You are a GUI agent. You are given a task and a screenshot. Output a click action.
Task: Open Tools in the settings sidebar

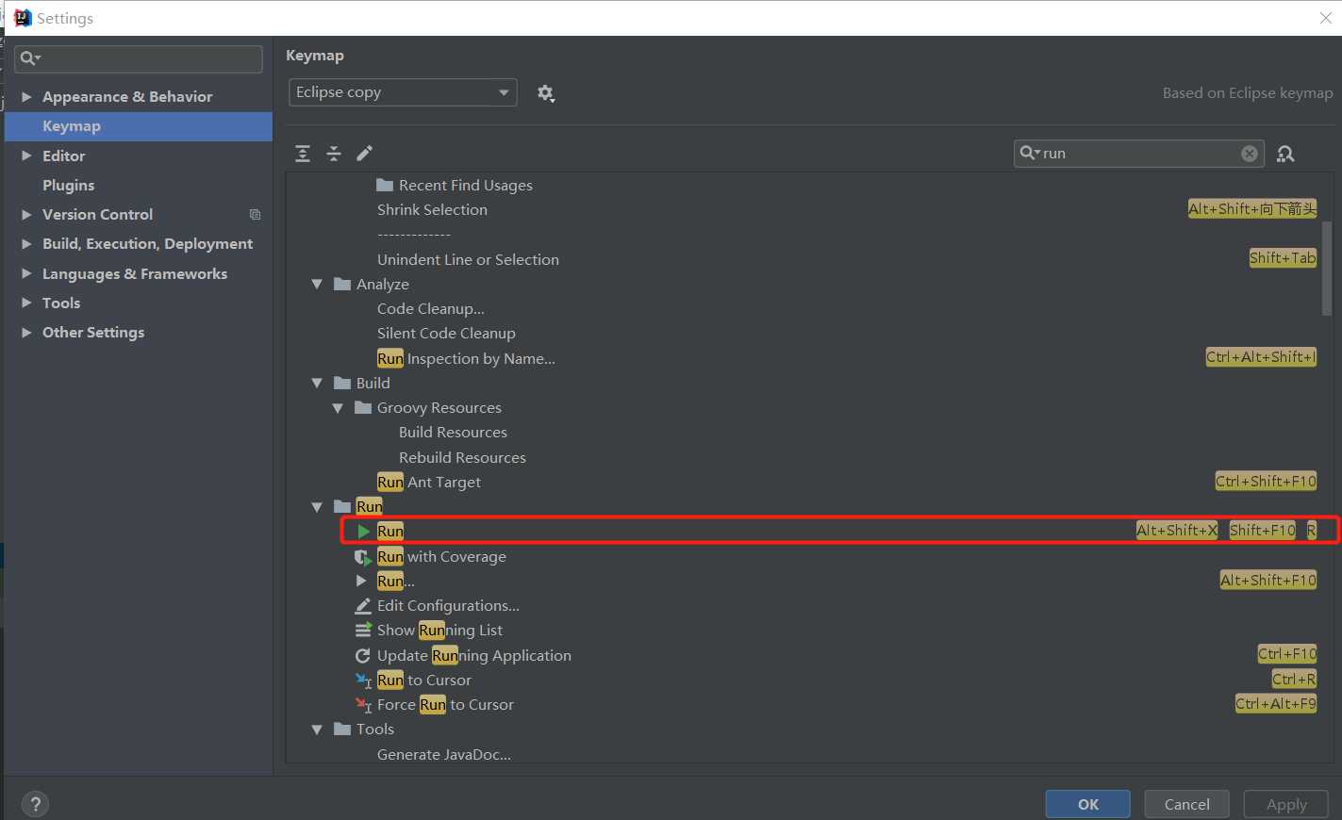coord(61,303)
